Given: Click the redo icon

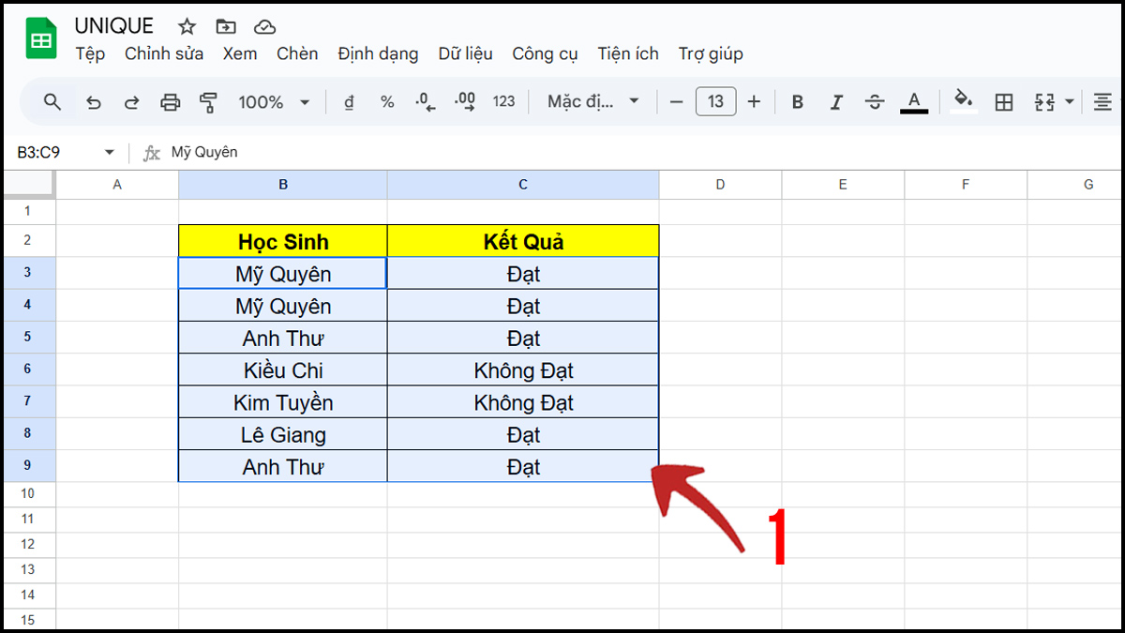Looking at the screenshot, I should 131,101.
